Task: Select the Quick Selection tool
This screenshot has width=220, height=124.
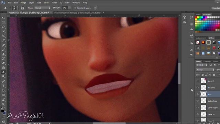Action: pos(3,31)
